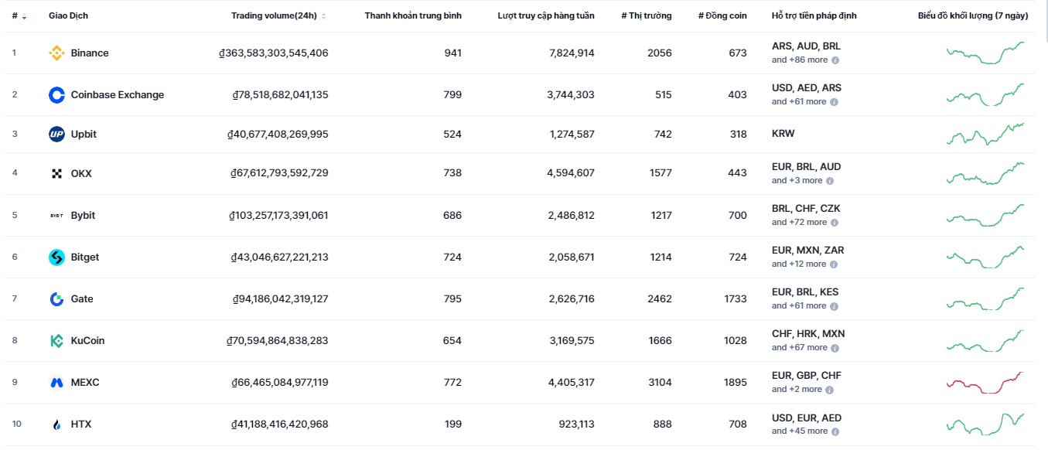Click the Thanh khoản trung bình column header
This screenshot has height=450, width=1048.
tap(413, 16)
